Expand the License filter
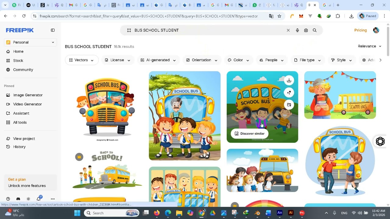Viewport: 390px width, 219px height. (x=118, y=60)
